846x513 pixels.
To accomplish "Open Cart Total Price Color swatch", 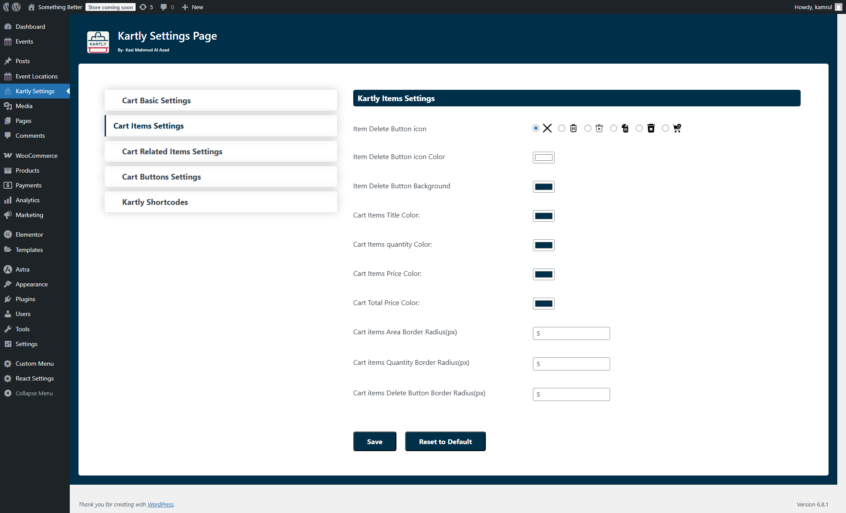I will click(x=544, y=303).
